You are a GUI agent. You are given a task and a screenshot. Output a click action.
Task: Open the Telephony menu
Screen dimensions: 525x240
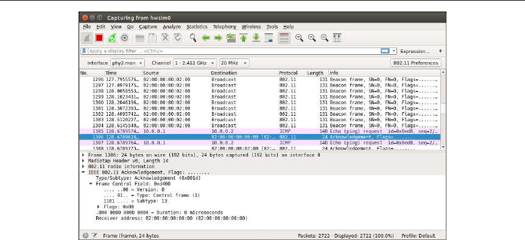224,27
